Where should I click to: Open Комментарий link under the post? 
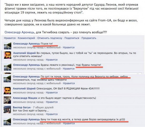click(x=26, y=38)
